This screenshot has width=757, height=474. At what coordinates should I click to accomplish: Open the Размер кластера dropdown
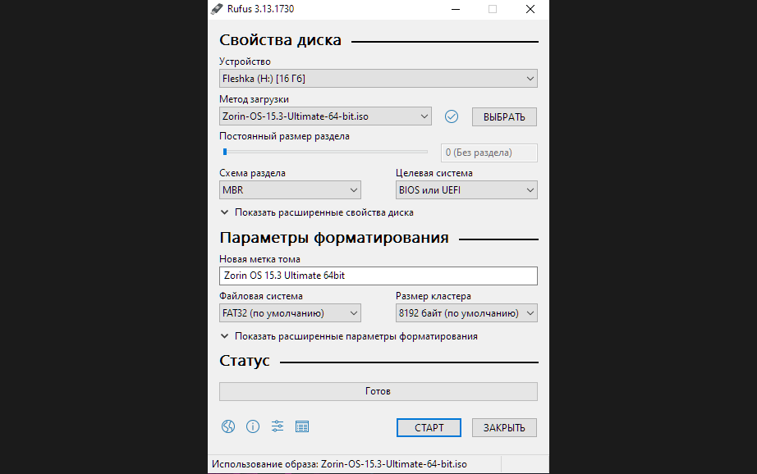coord(466,313)
